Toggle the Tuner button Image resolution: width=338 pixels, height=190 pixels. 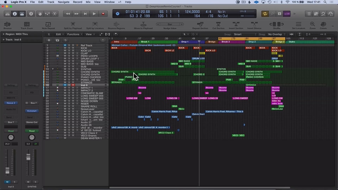click(272, 14)
